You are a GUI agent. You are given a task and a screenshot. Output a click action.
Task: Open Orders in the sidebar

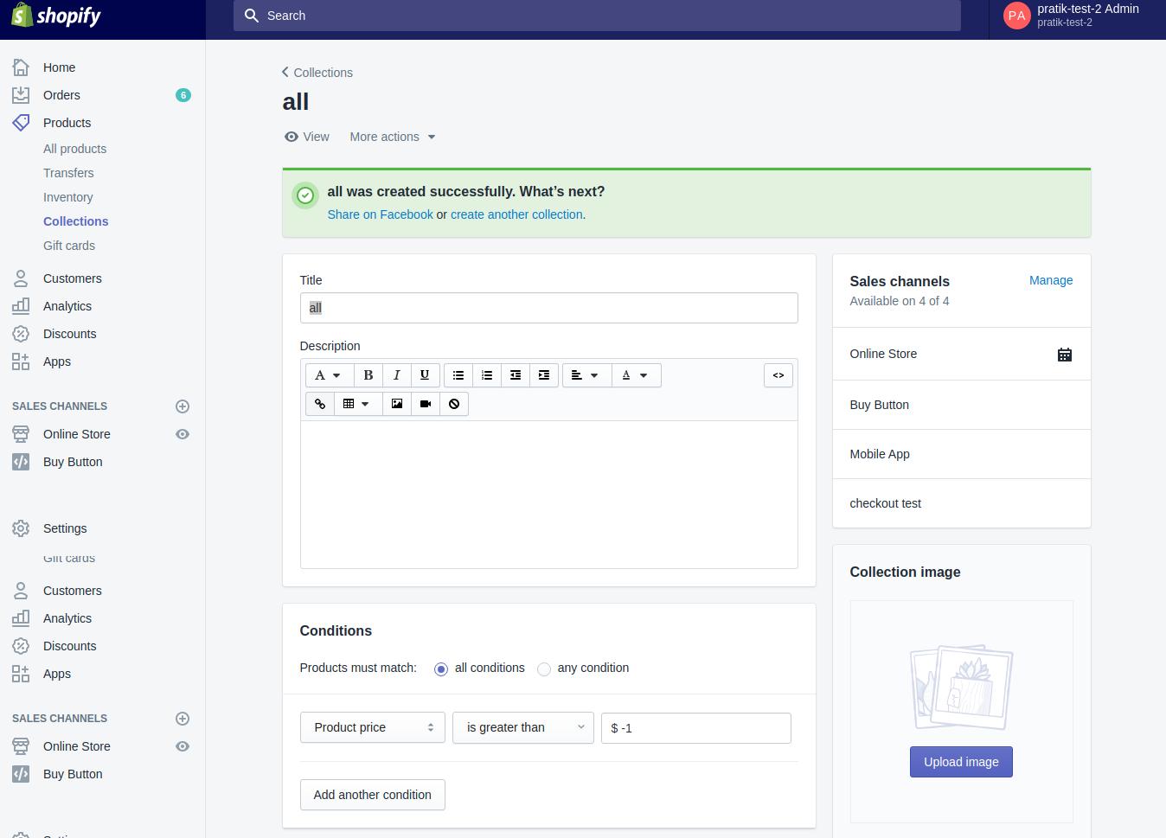(61, 95)
